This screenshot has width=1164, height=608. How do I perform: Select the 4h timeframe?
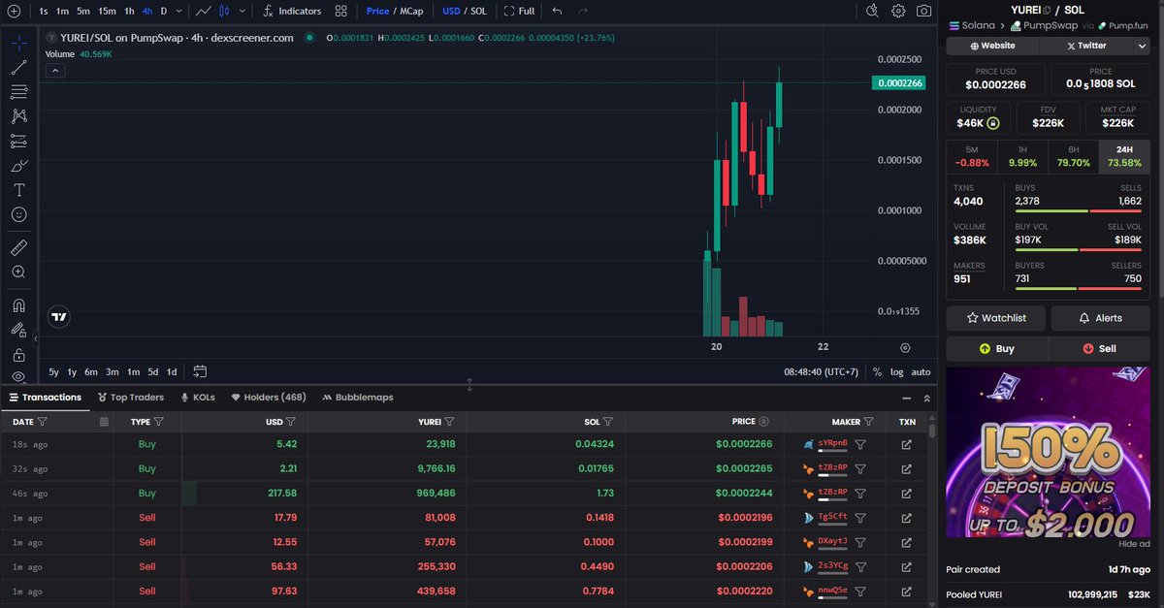[146, 11]
